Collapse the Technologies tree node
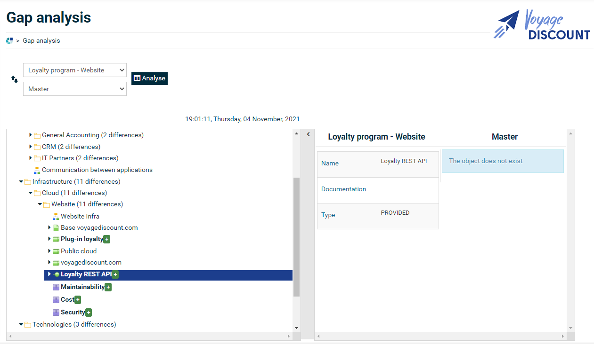This screenshot has height=344, width=594. pyautogui.click(x=21, y=325)
